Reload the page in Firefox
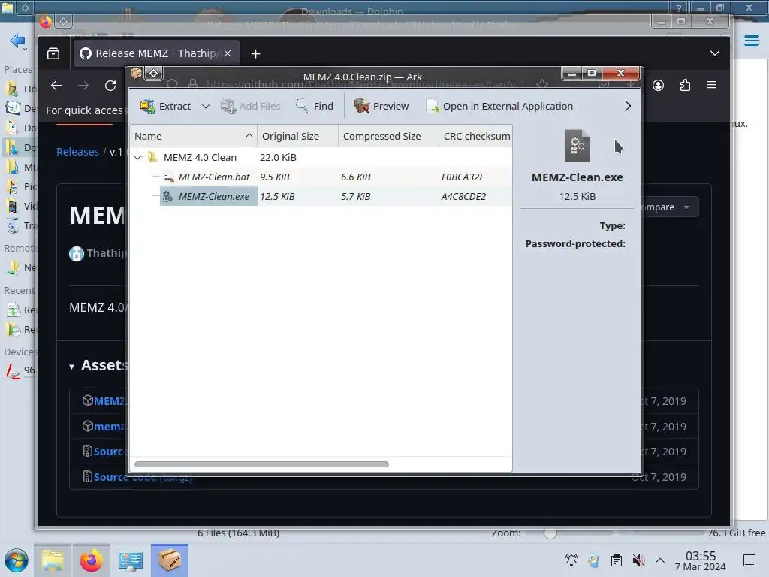Screen dimensions: 769x577 tap(110, 86)
